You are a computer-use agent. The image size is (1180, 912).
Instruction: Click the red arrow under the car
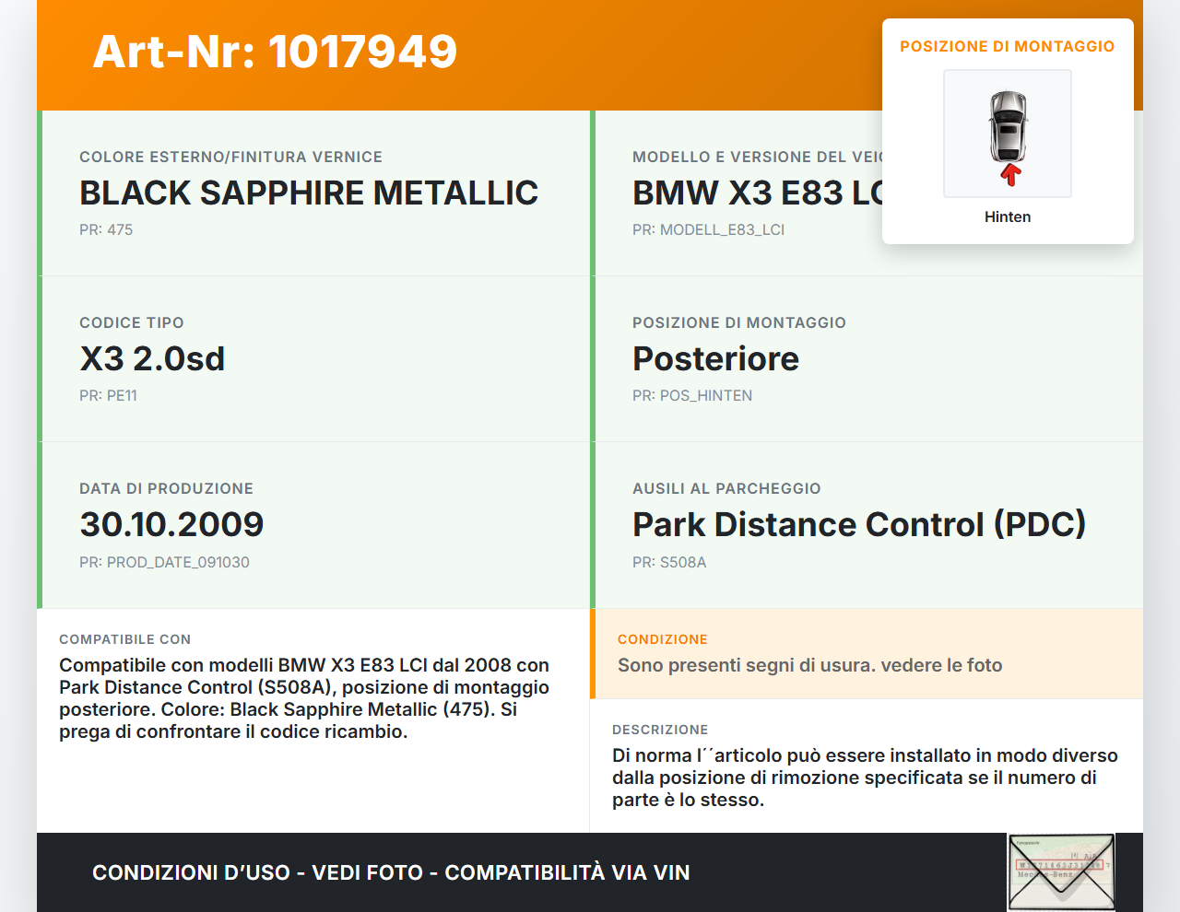click(1010, 174)
